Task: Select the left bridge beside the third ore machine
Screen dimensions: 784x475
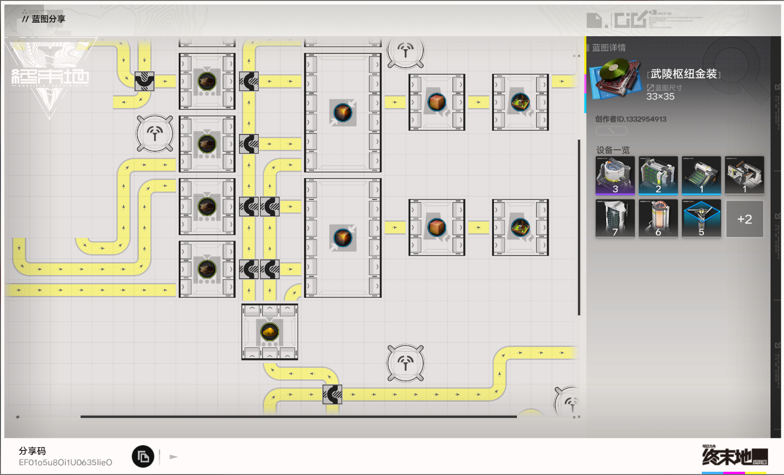Action: 249,206
